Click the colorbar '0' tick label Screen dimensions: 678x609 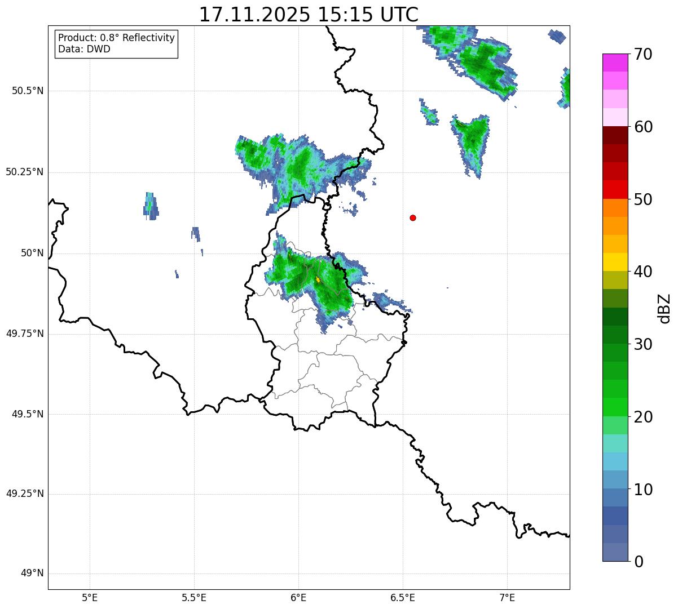(x=639, y=562)
